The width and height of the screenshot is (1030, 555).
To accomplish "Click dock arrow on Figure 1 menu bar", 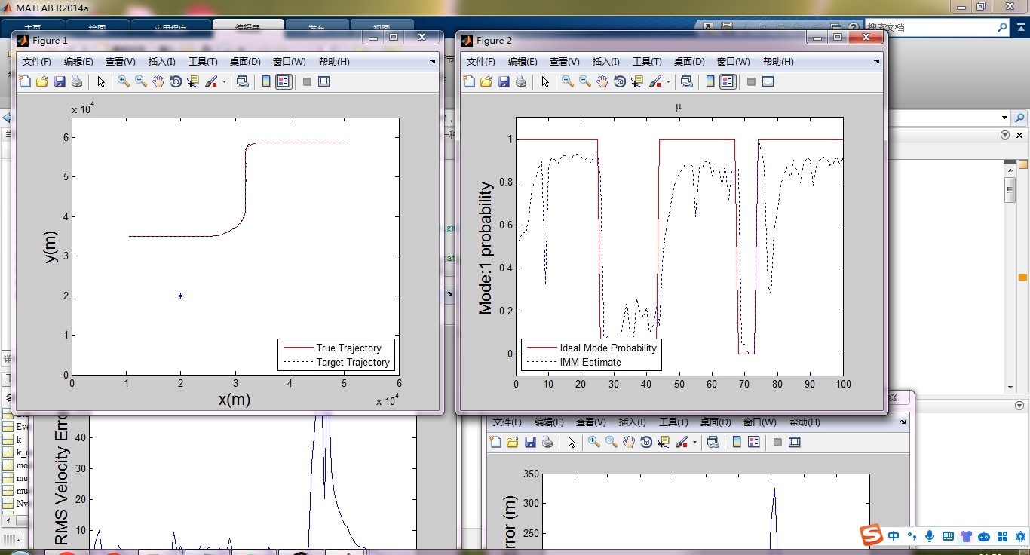I will click(x=433, y=62).
